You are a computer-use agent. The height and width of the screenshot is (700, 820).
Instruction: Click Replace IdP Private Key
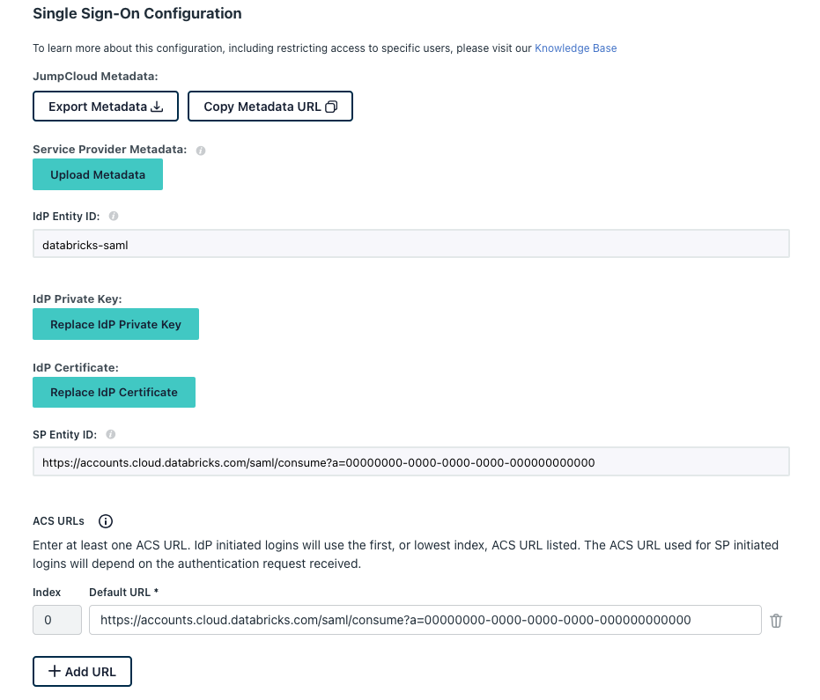tap(115, 324)
